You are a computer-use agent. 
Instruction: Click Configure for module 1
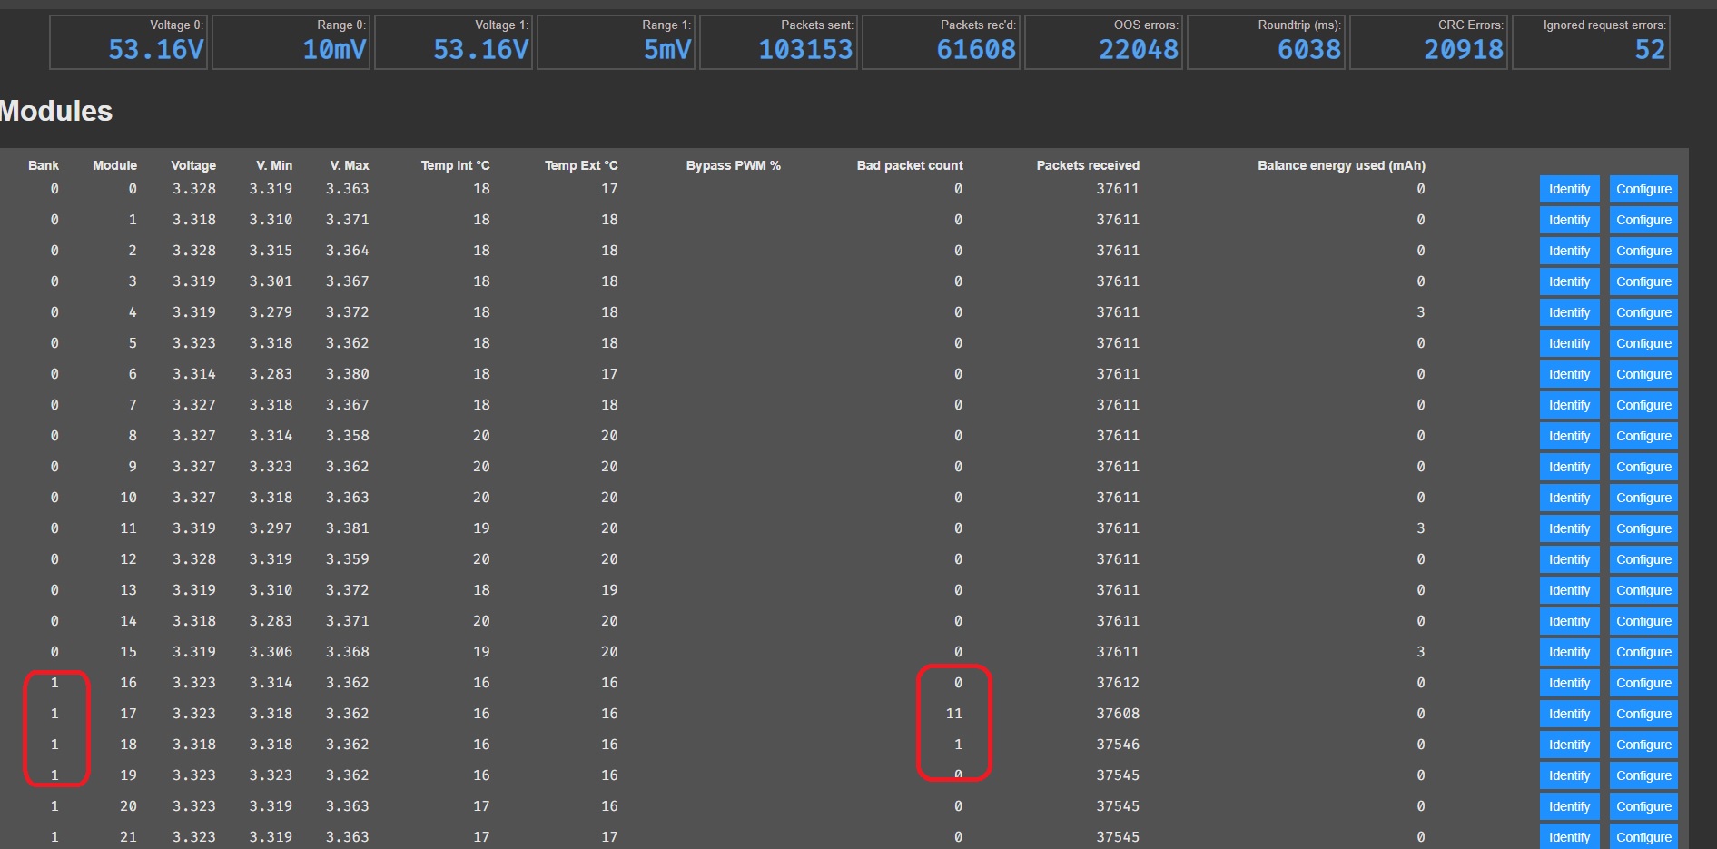tap(1643, 220)
